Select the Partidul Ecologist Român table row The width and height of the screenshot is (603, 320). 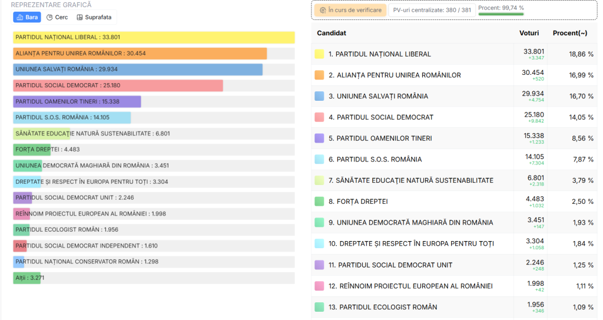453,307
